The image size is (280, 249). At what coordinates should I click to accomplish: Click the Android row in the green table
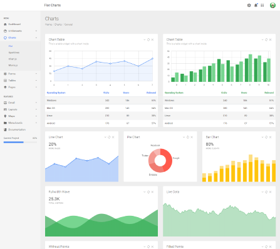219,123
